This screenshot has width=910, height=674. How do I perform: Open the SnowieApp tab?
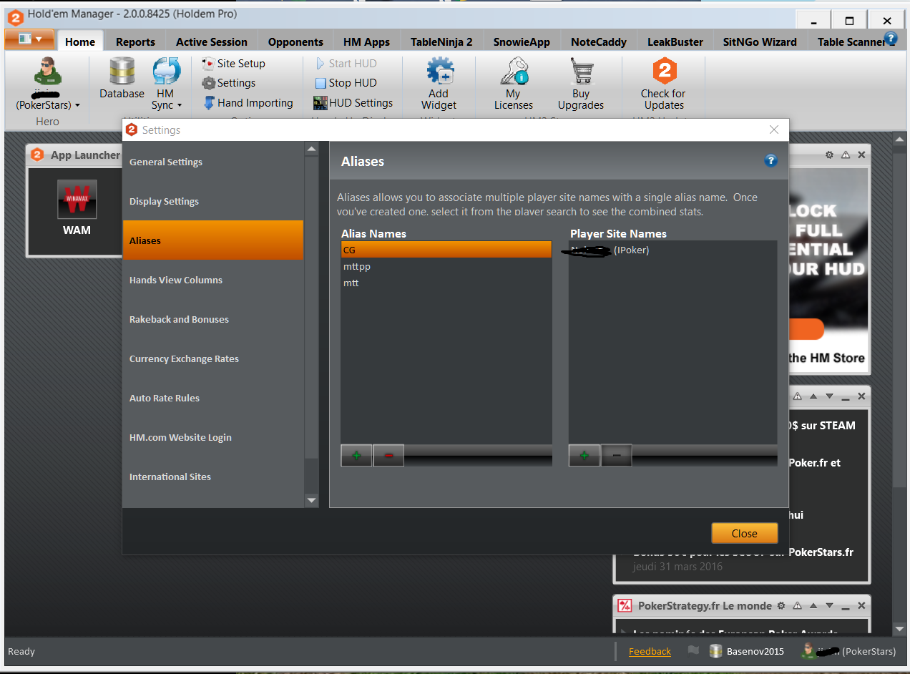(x=522, y=41)
